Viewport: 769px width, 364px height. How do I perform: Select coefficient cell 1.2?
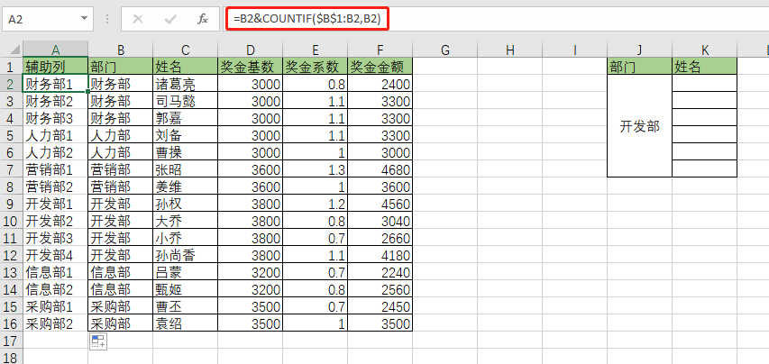[x=315, y=203]
